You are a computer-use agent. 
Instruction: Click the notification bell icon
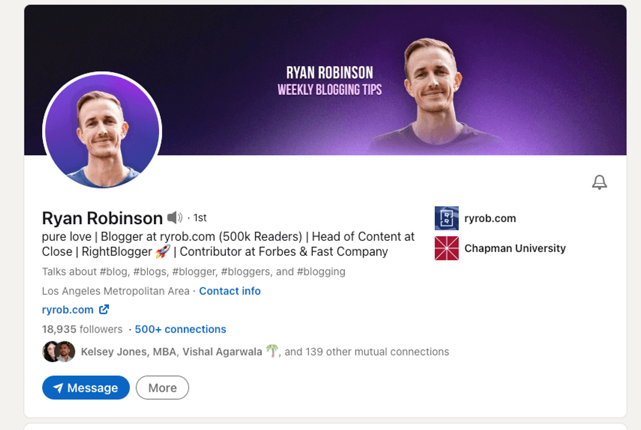[599, 182]
